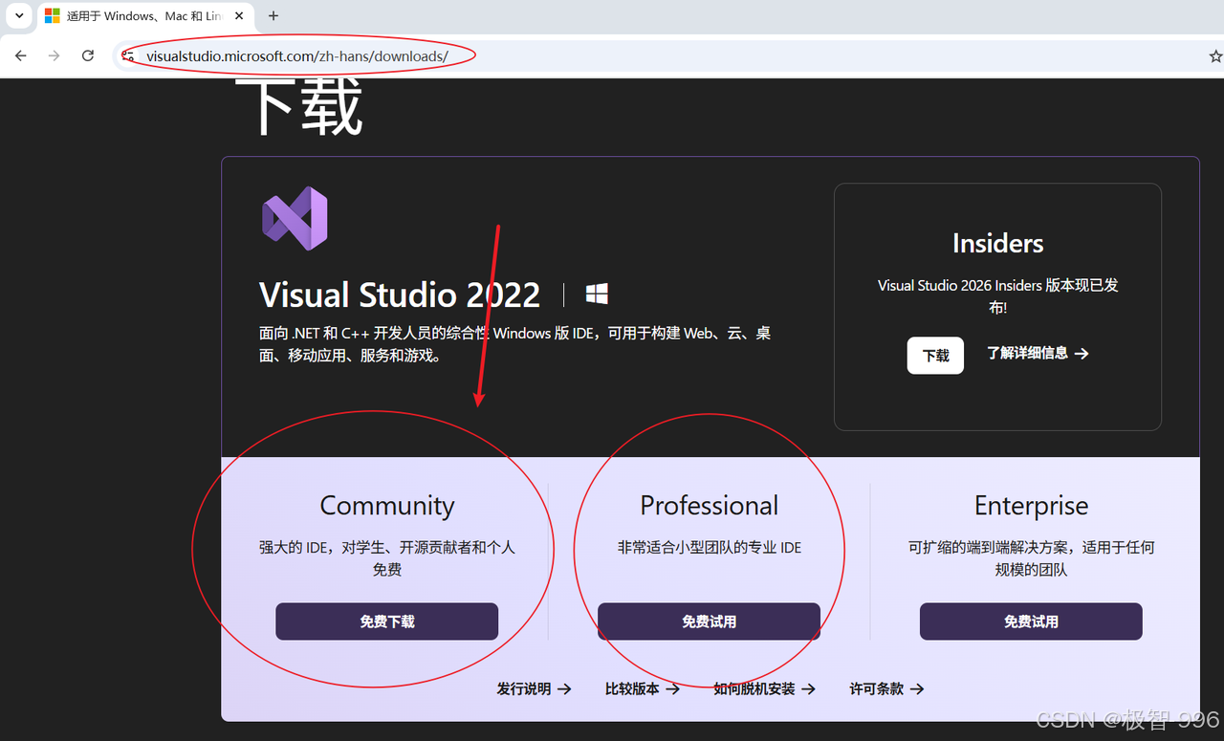Click the 非常适合小型团队的专业 IDE description
Screen dimensions: 1224x741
click(x=709, y=548)
